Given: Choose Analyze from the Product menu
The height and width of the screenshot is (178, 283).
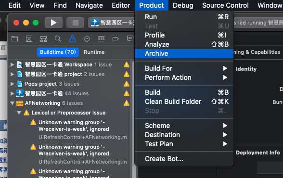Looking at the screenshot, I should click(x=184, y=44).
